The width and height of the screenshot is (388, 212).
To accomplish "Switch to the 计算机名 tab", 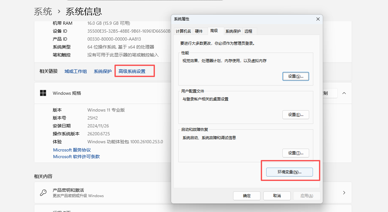I will (184, 31).
